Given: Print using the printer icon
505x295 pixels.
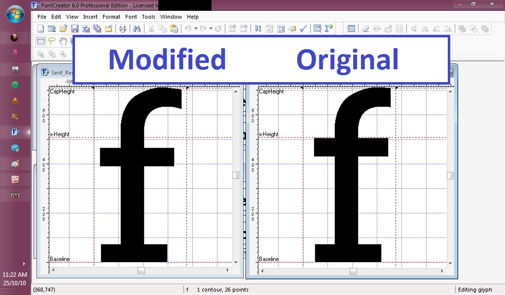Looking at the screenshot, I should coord(123,29).
